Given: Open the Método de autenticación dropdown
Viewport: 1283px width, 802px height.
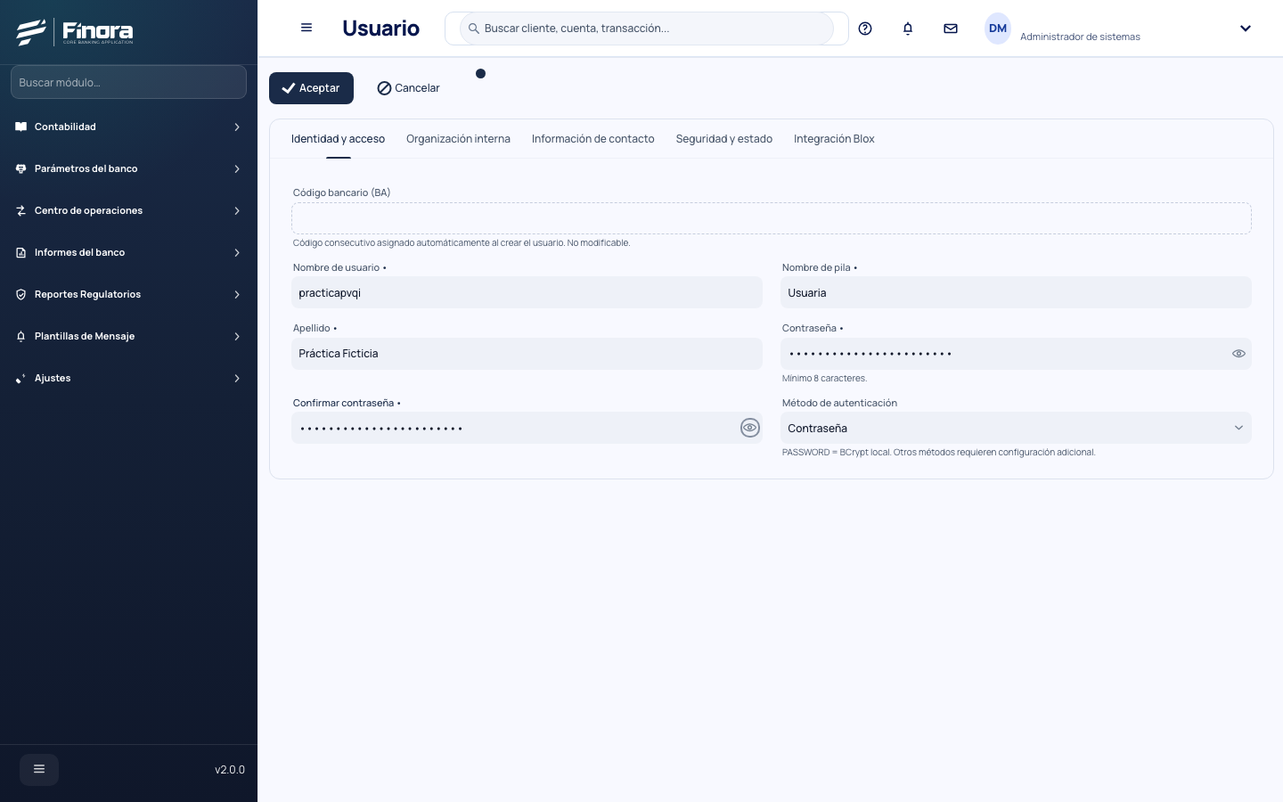Looking at the screenshot, I should pos(1016,428).
